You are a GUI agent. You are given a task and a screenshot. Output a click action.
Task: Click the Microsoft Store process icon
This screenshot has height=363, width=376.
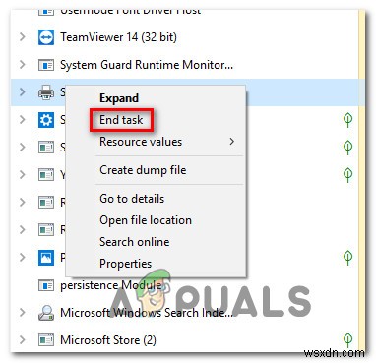pyautogui.click(x=46, y=340)
